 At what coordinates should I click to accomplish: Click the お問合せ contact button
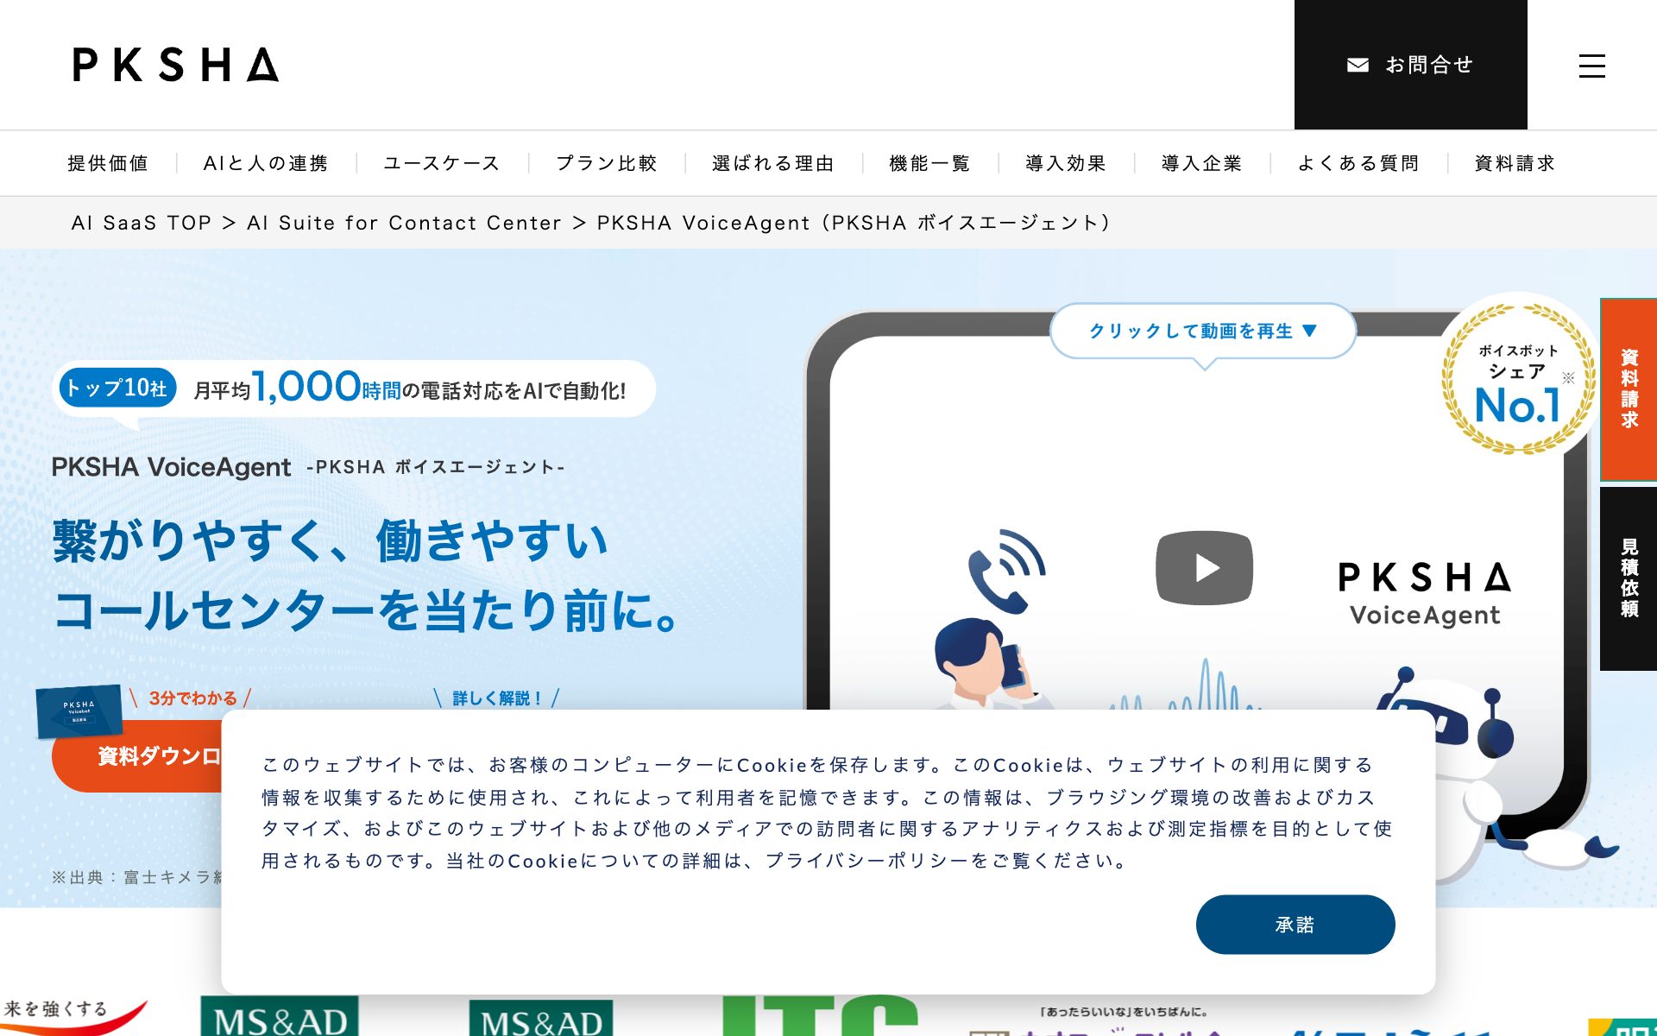(1410, 65)
